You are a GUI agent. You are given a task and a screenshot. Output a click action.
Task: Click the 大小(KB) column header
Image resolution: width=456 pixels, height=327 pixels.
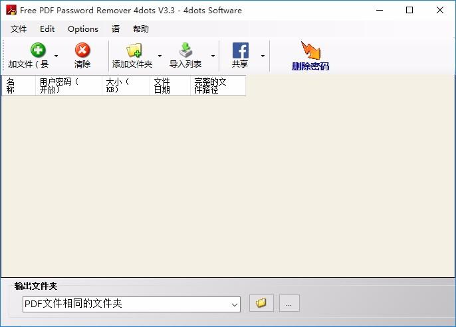(126, 86)
